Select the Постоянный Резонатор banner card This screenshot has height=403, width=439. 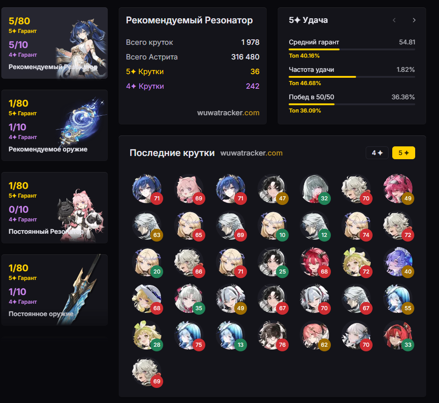(55, 208)
